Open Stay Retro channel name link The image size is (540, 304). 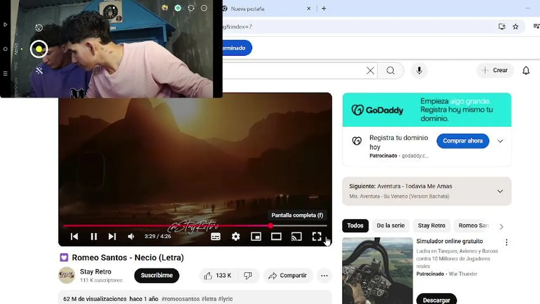95,271
